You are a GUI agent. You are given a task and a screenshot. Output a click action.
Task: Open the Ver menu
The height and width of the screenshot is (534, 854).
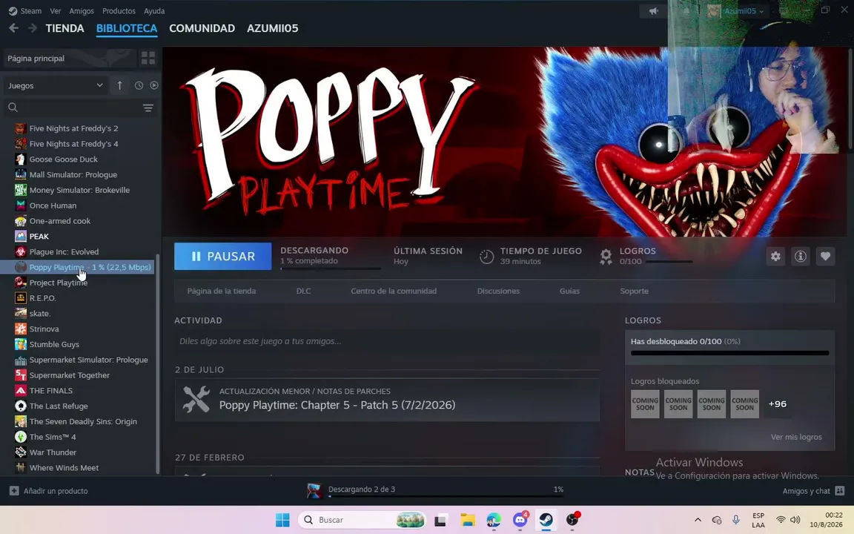56,11
